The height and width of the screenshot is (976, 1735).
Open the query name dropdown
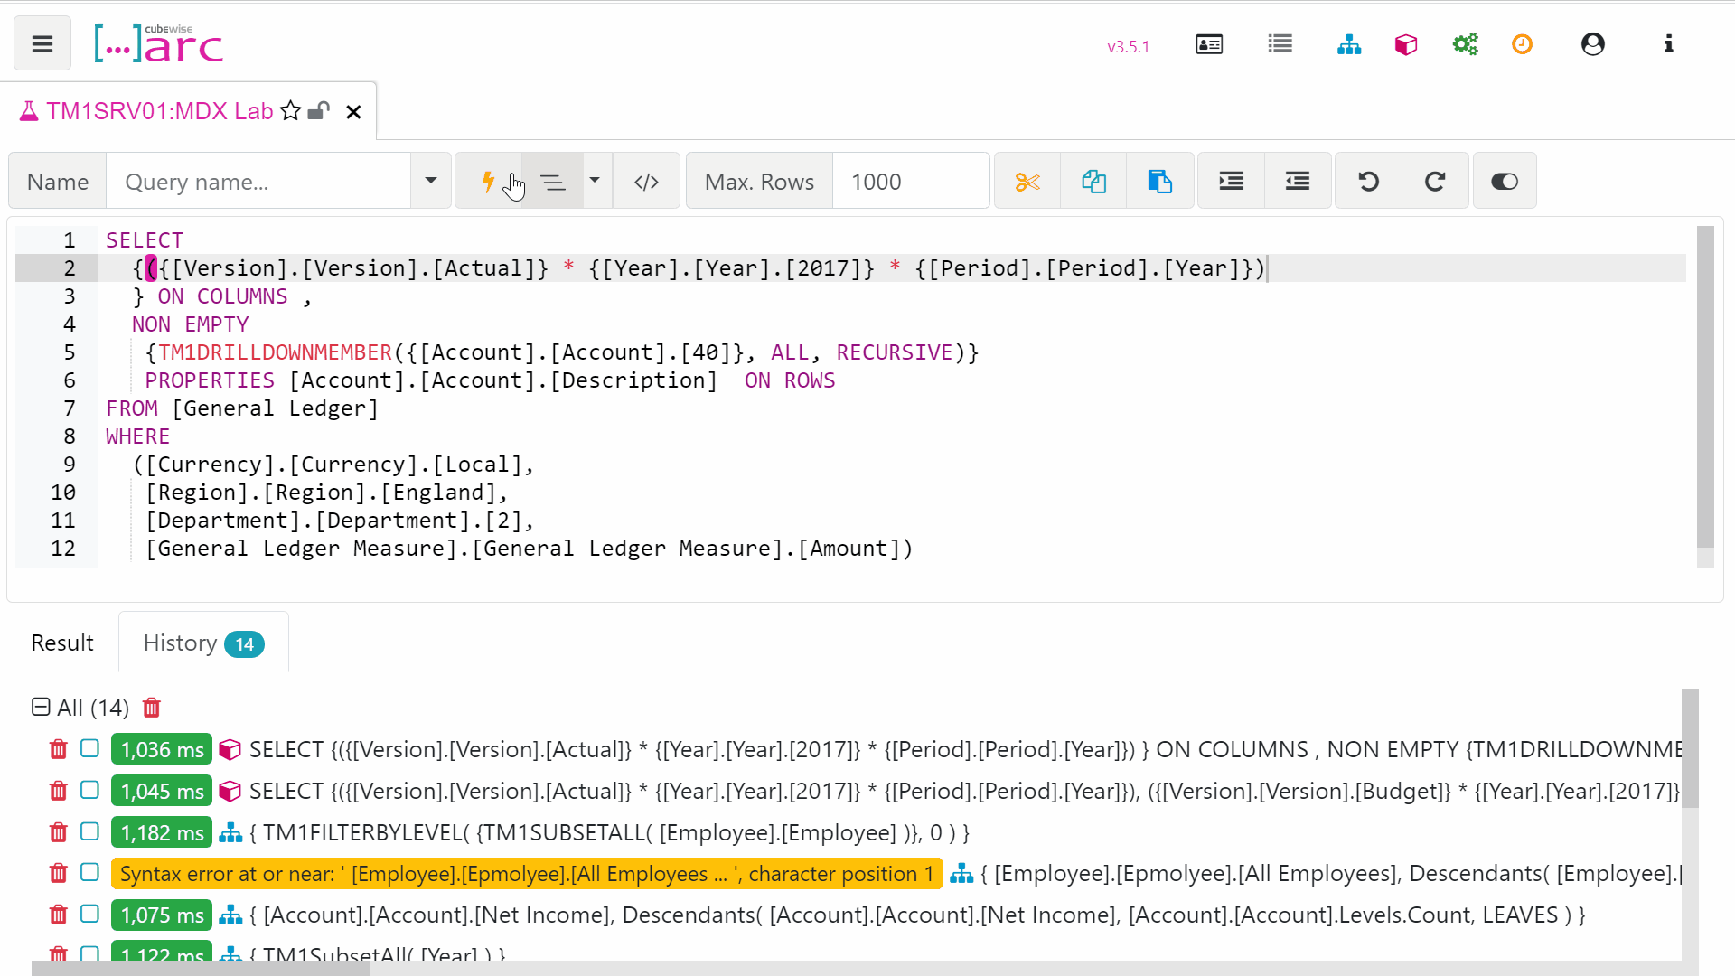coord(431,181)
